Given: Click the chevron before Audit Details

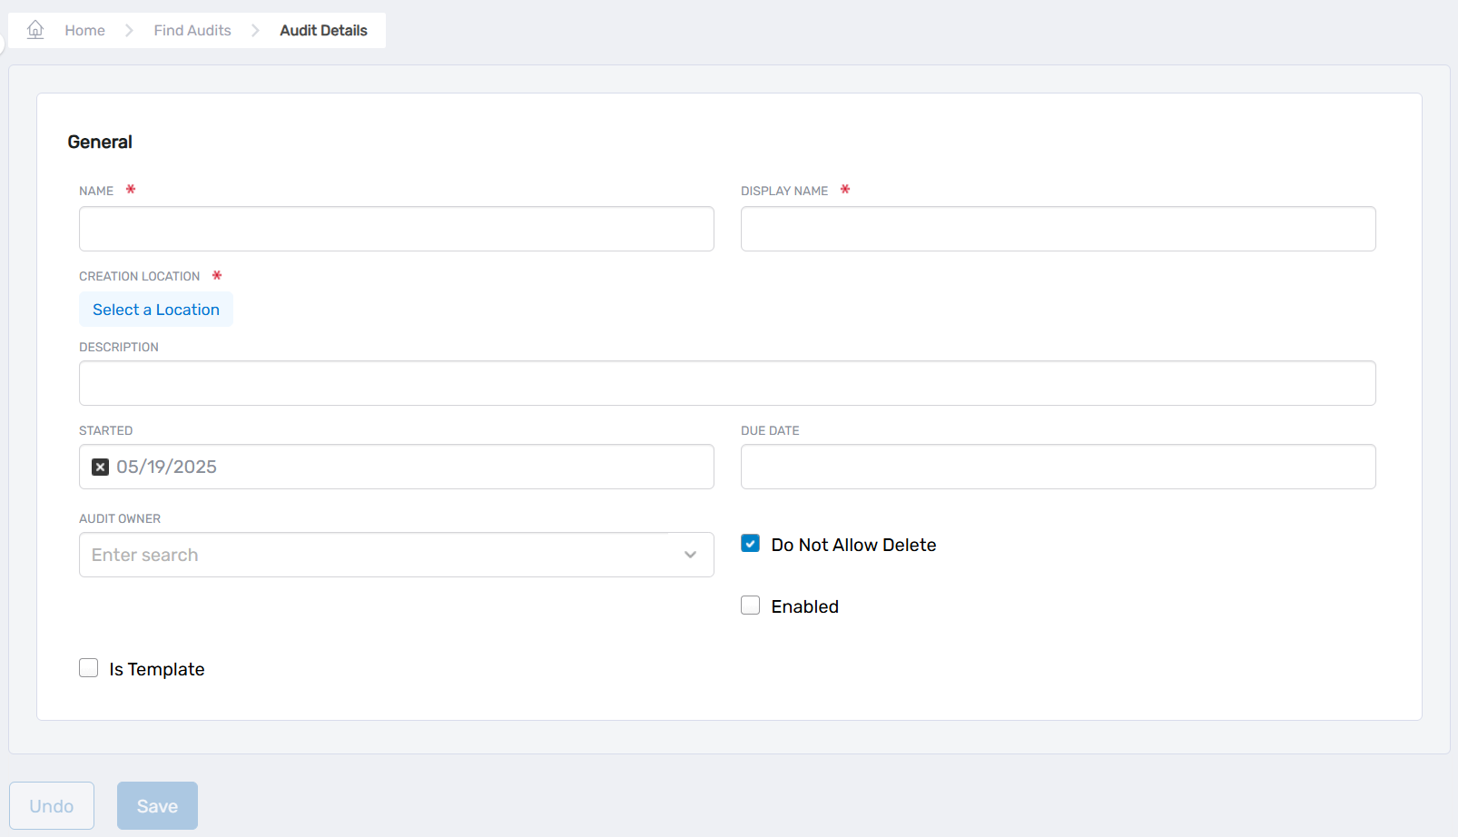Looking at the screenshot, I should [255, 31].
